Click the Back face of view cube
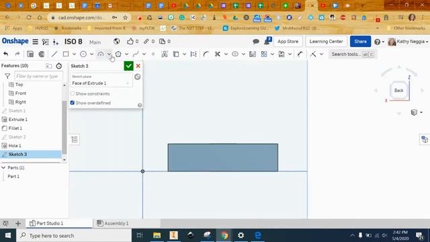Viewport: 430px width, 242px height. 398,90
